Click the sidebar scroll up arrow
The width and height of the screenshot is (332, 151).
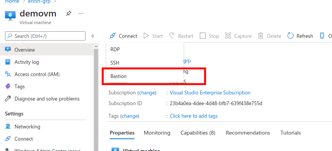(x=96, y=46)
